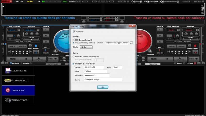Click the star button beside right SYNC
The width and height of the screenshot is (206, 116).
pos(197,59)
